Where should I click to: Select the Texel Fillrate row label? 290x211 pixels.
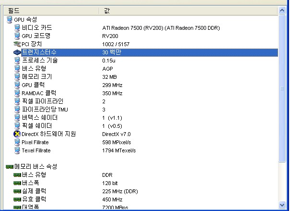[x=36, y=150]
